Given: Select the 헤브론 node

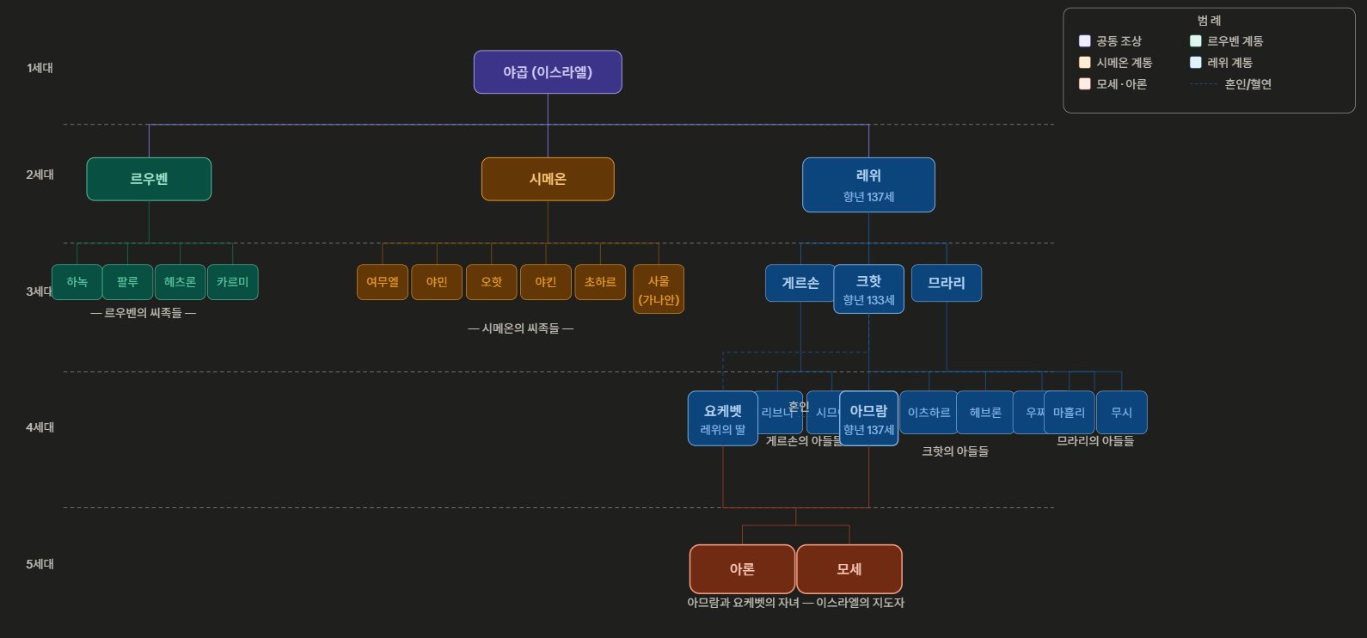Looking at the screenshot, I should 985,413.
